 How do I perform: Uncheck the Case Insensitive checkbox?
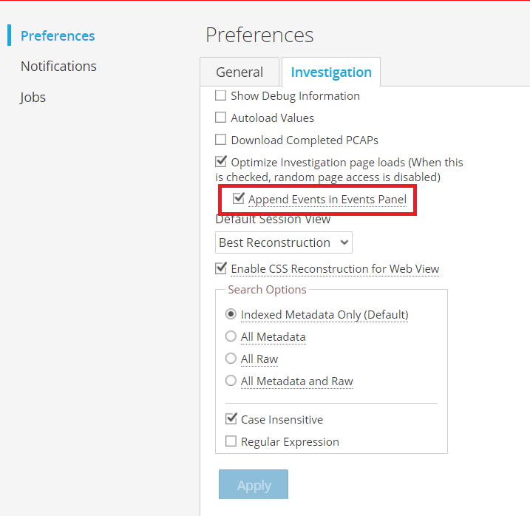pos(231,419)
